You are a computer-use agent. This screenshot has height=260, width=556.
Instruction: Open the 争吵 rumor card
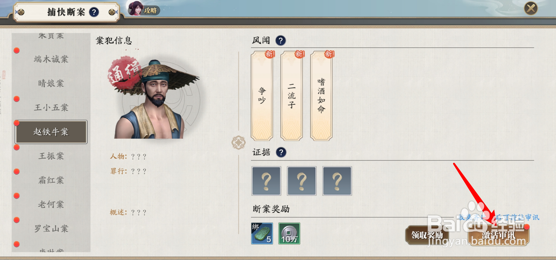click(x=262, y=96)
